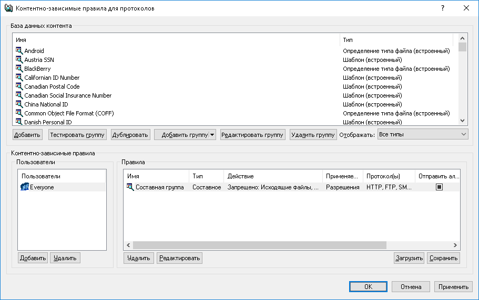
Task: Sort the content list by Имя column
Action: [x=176, y=40]
